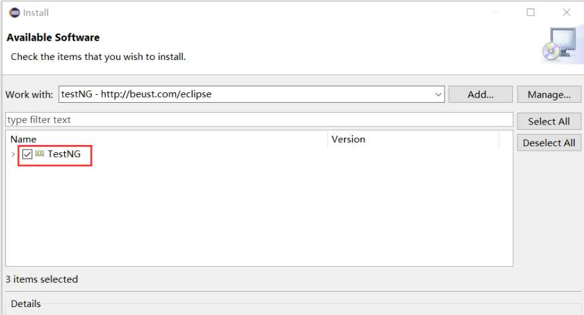Expand the TestNG tree node
Screen dimensions: 584x315
tap(13, 154)
